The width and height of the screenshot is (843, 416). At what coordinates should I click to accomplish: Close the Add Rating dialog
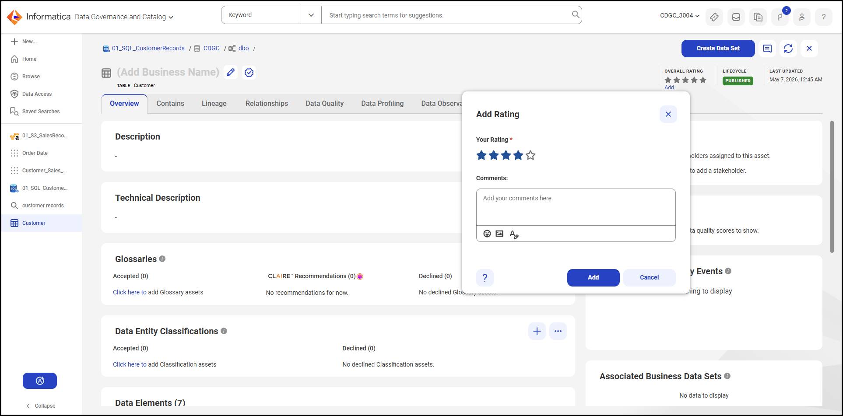pos(668,114)
